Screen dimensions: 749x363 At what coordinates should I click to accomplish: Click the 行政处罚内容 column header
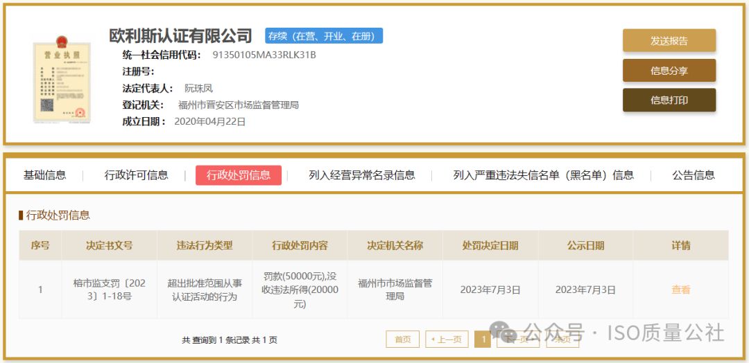(300, 246)
